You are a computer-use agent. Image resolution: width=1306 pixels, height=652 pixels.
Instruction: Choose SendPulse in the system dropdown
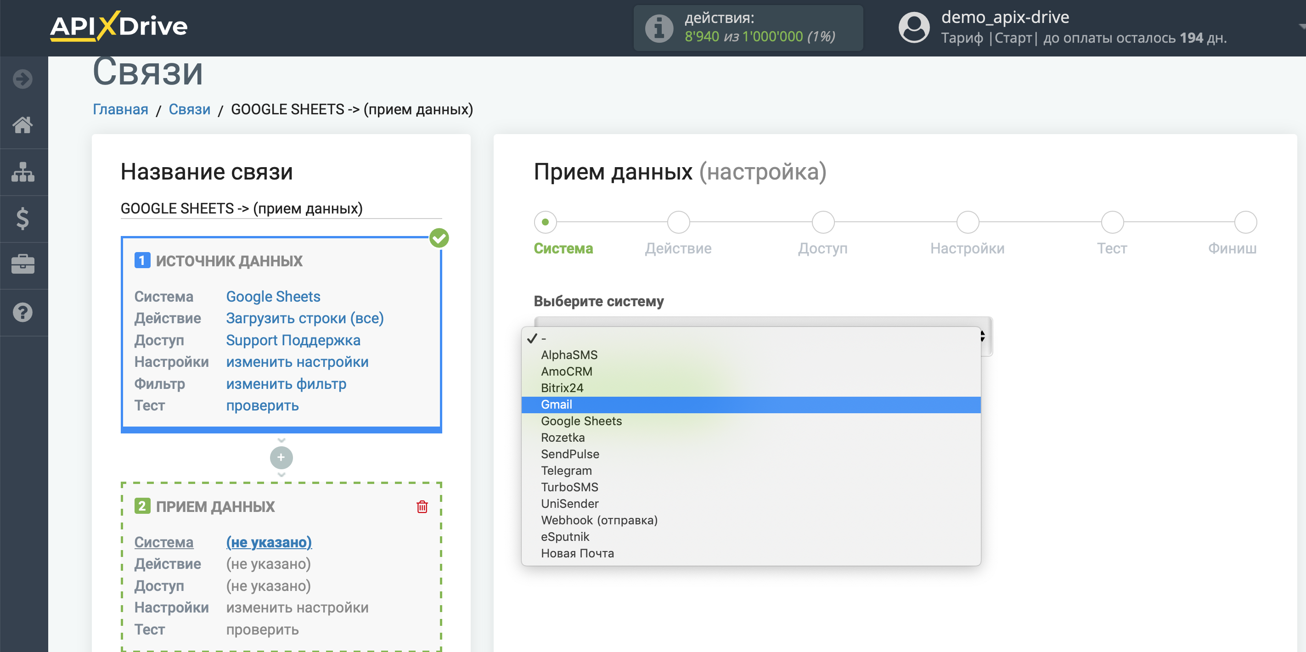coord(751,454)
